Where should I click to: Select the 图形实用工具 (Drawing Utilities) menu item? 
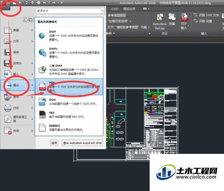coord(18,119)
